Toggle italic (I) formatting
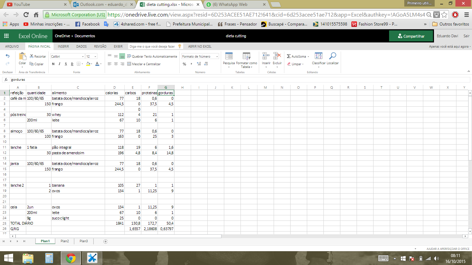Screen dimensions: 472x265 click(59, 64)
